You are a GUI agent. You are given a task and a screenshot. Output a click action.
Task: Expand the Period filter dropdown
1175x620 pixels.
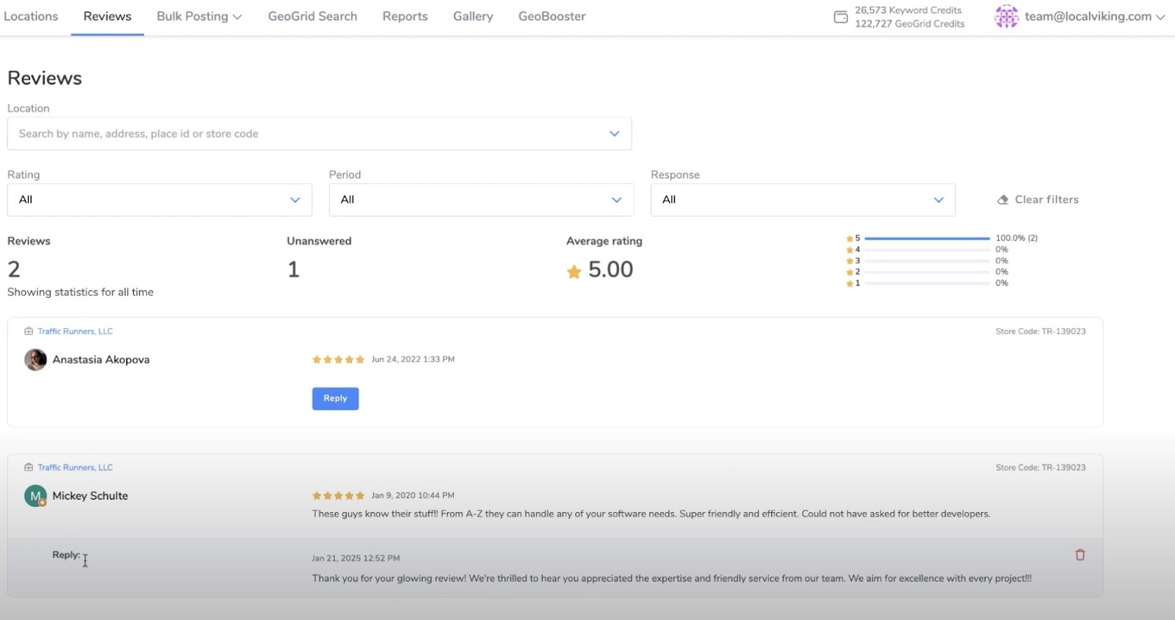[x=481, y=200]
